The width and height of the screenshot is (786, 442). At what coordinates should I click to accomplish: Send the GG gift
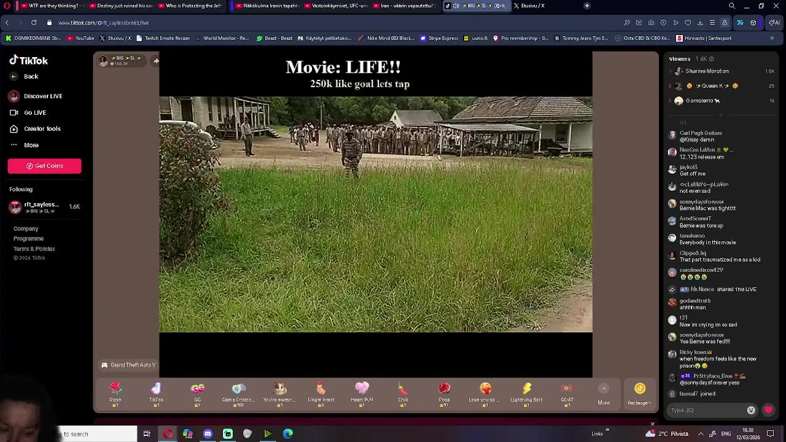pos(197,394)
